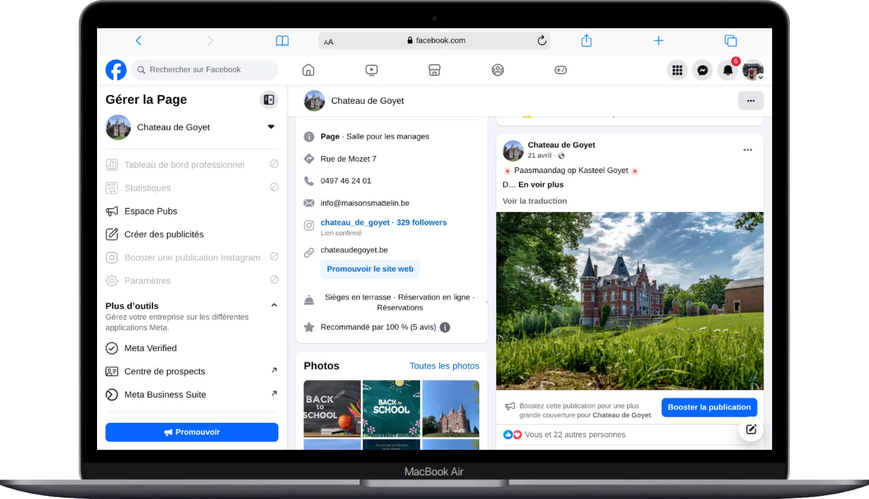The height and width of the screenshot is (499, 869).
Task: Open Messenger chats icon
Action: (x=702, y=70)
